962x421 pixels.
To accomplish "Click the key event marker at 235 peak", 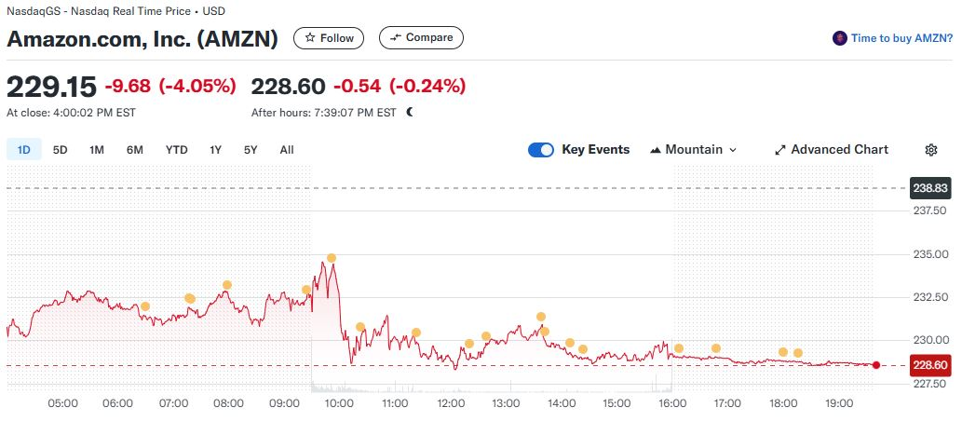I will coord(332,258).
